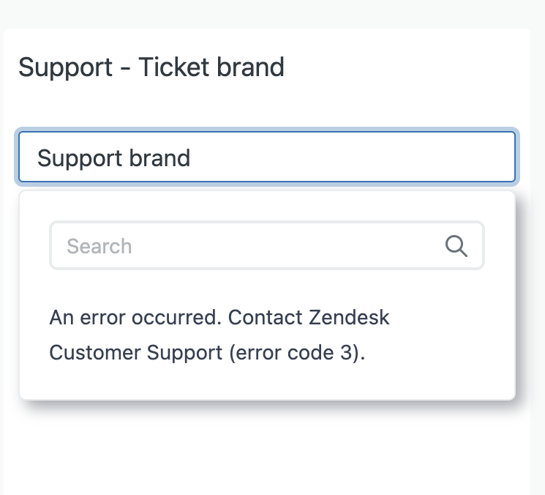545x495 pixels.
Task: Click 'An error occurred' text
Action: [135, 318]
